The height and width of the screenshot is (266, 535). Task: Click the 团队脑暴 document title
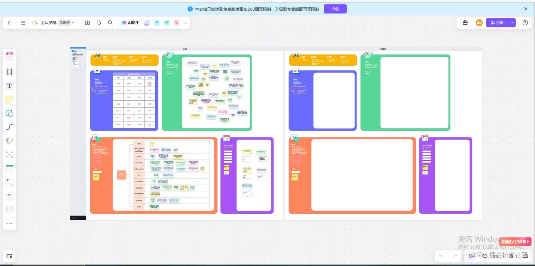(x=48, y=23)
